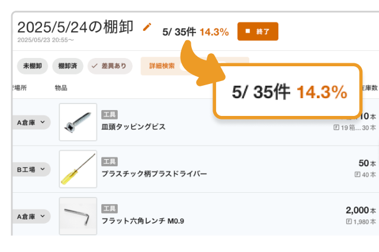
Task: Click the 皿頭タッピングビス screw thumbnail
Action: (x=78, y=122)
